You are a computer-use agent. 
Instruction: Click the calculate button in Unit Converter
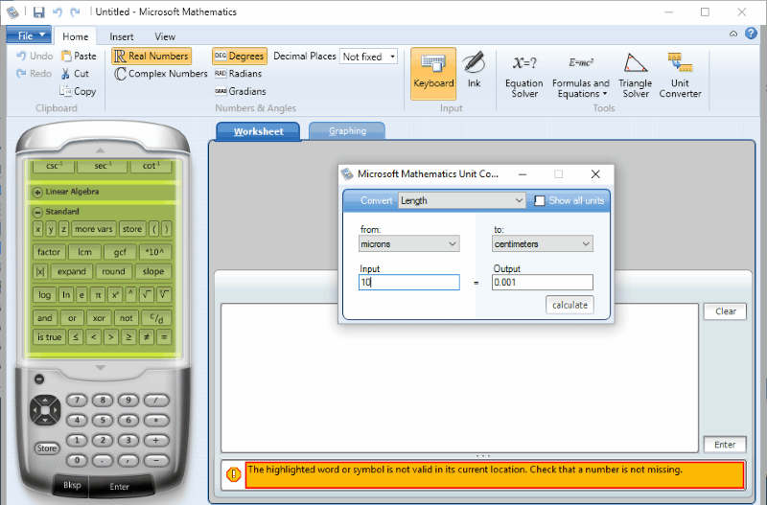pyautogui.click(x=569, y=305)
